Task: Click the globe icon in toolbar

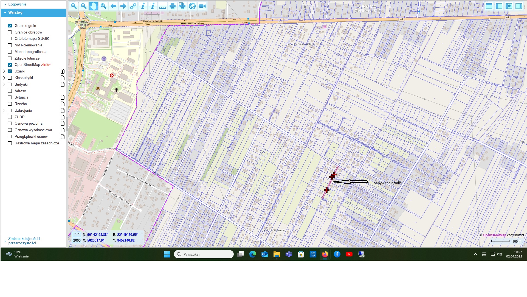Action: point(192,6)
